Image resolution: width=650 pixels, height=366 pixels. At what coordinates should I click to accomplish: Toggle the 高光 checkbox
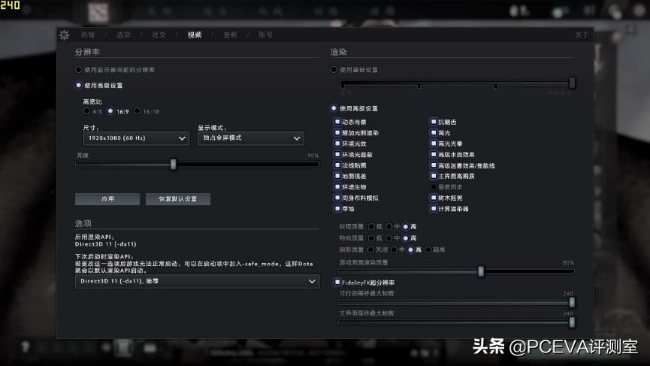click(x=434, y=132)
